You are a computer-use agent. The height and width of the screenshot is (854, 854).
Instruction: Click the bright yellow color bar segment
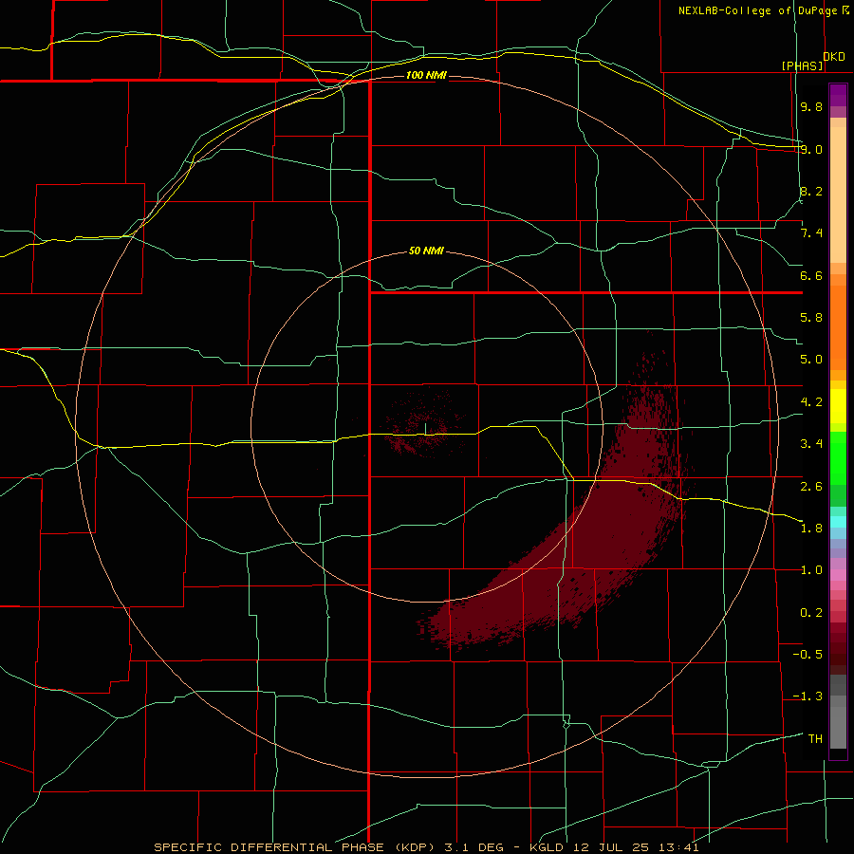(838, 406)
